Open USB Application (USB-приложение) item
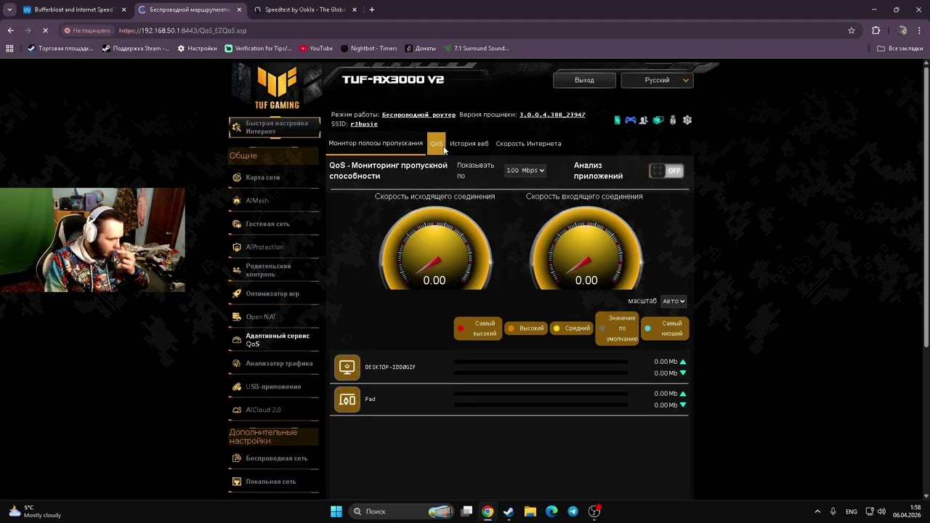 pos(274,386)
